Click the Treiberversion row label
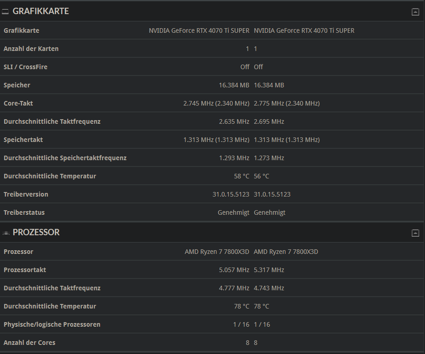The image size is (425, 354). point(26,194)
